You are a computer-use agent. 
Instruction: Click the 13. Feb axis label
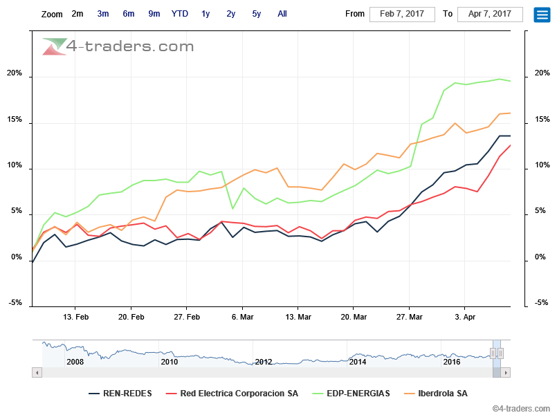pyautogui.click(x=75, y=317)
